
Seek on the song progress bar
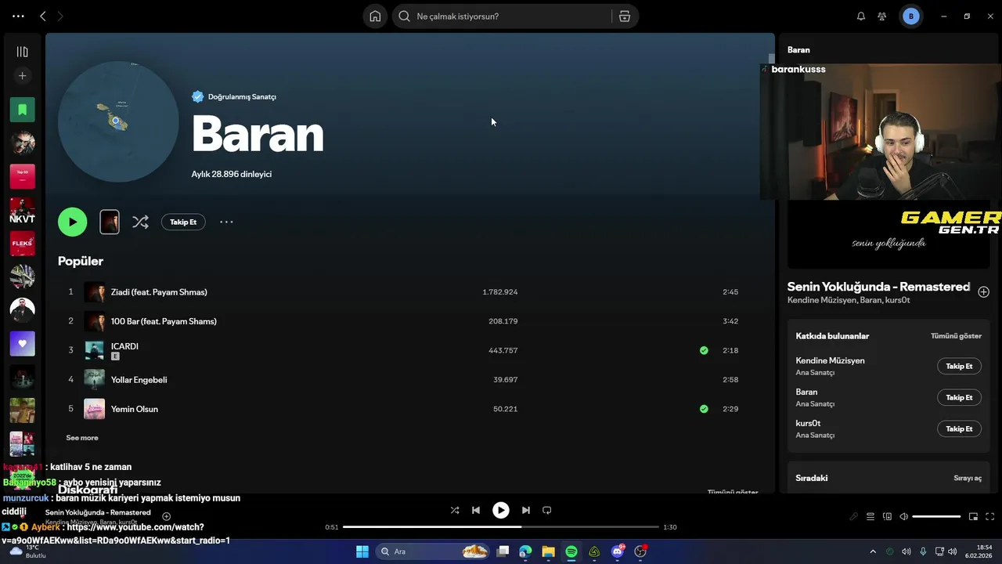501,527
